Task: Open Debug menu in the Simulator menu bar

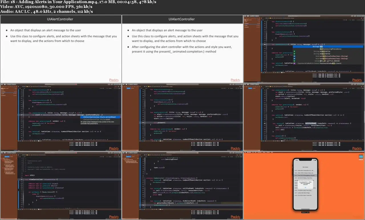Action: click(x=264, y=152)
